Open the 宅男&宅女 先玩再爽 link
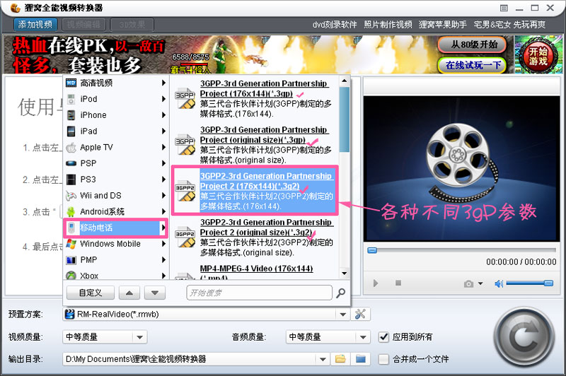The height and width of the screenshot is (376, 566). coord(509,25)
